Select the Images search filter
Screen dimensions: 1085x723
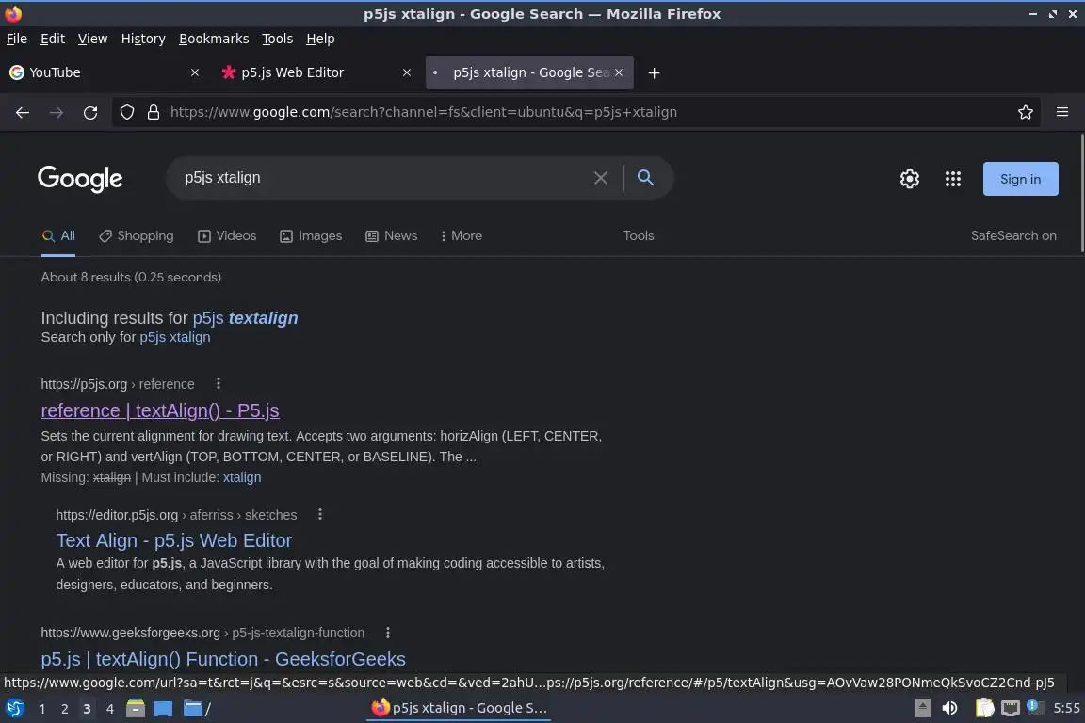[311, 236]
